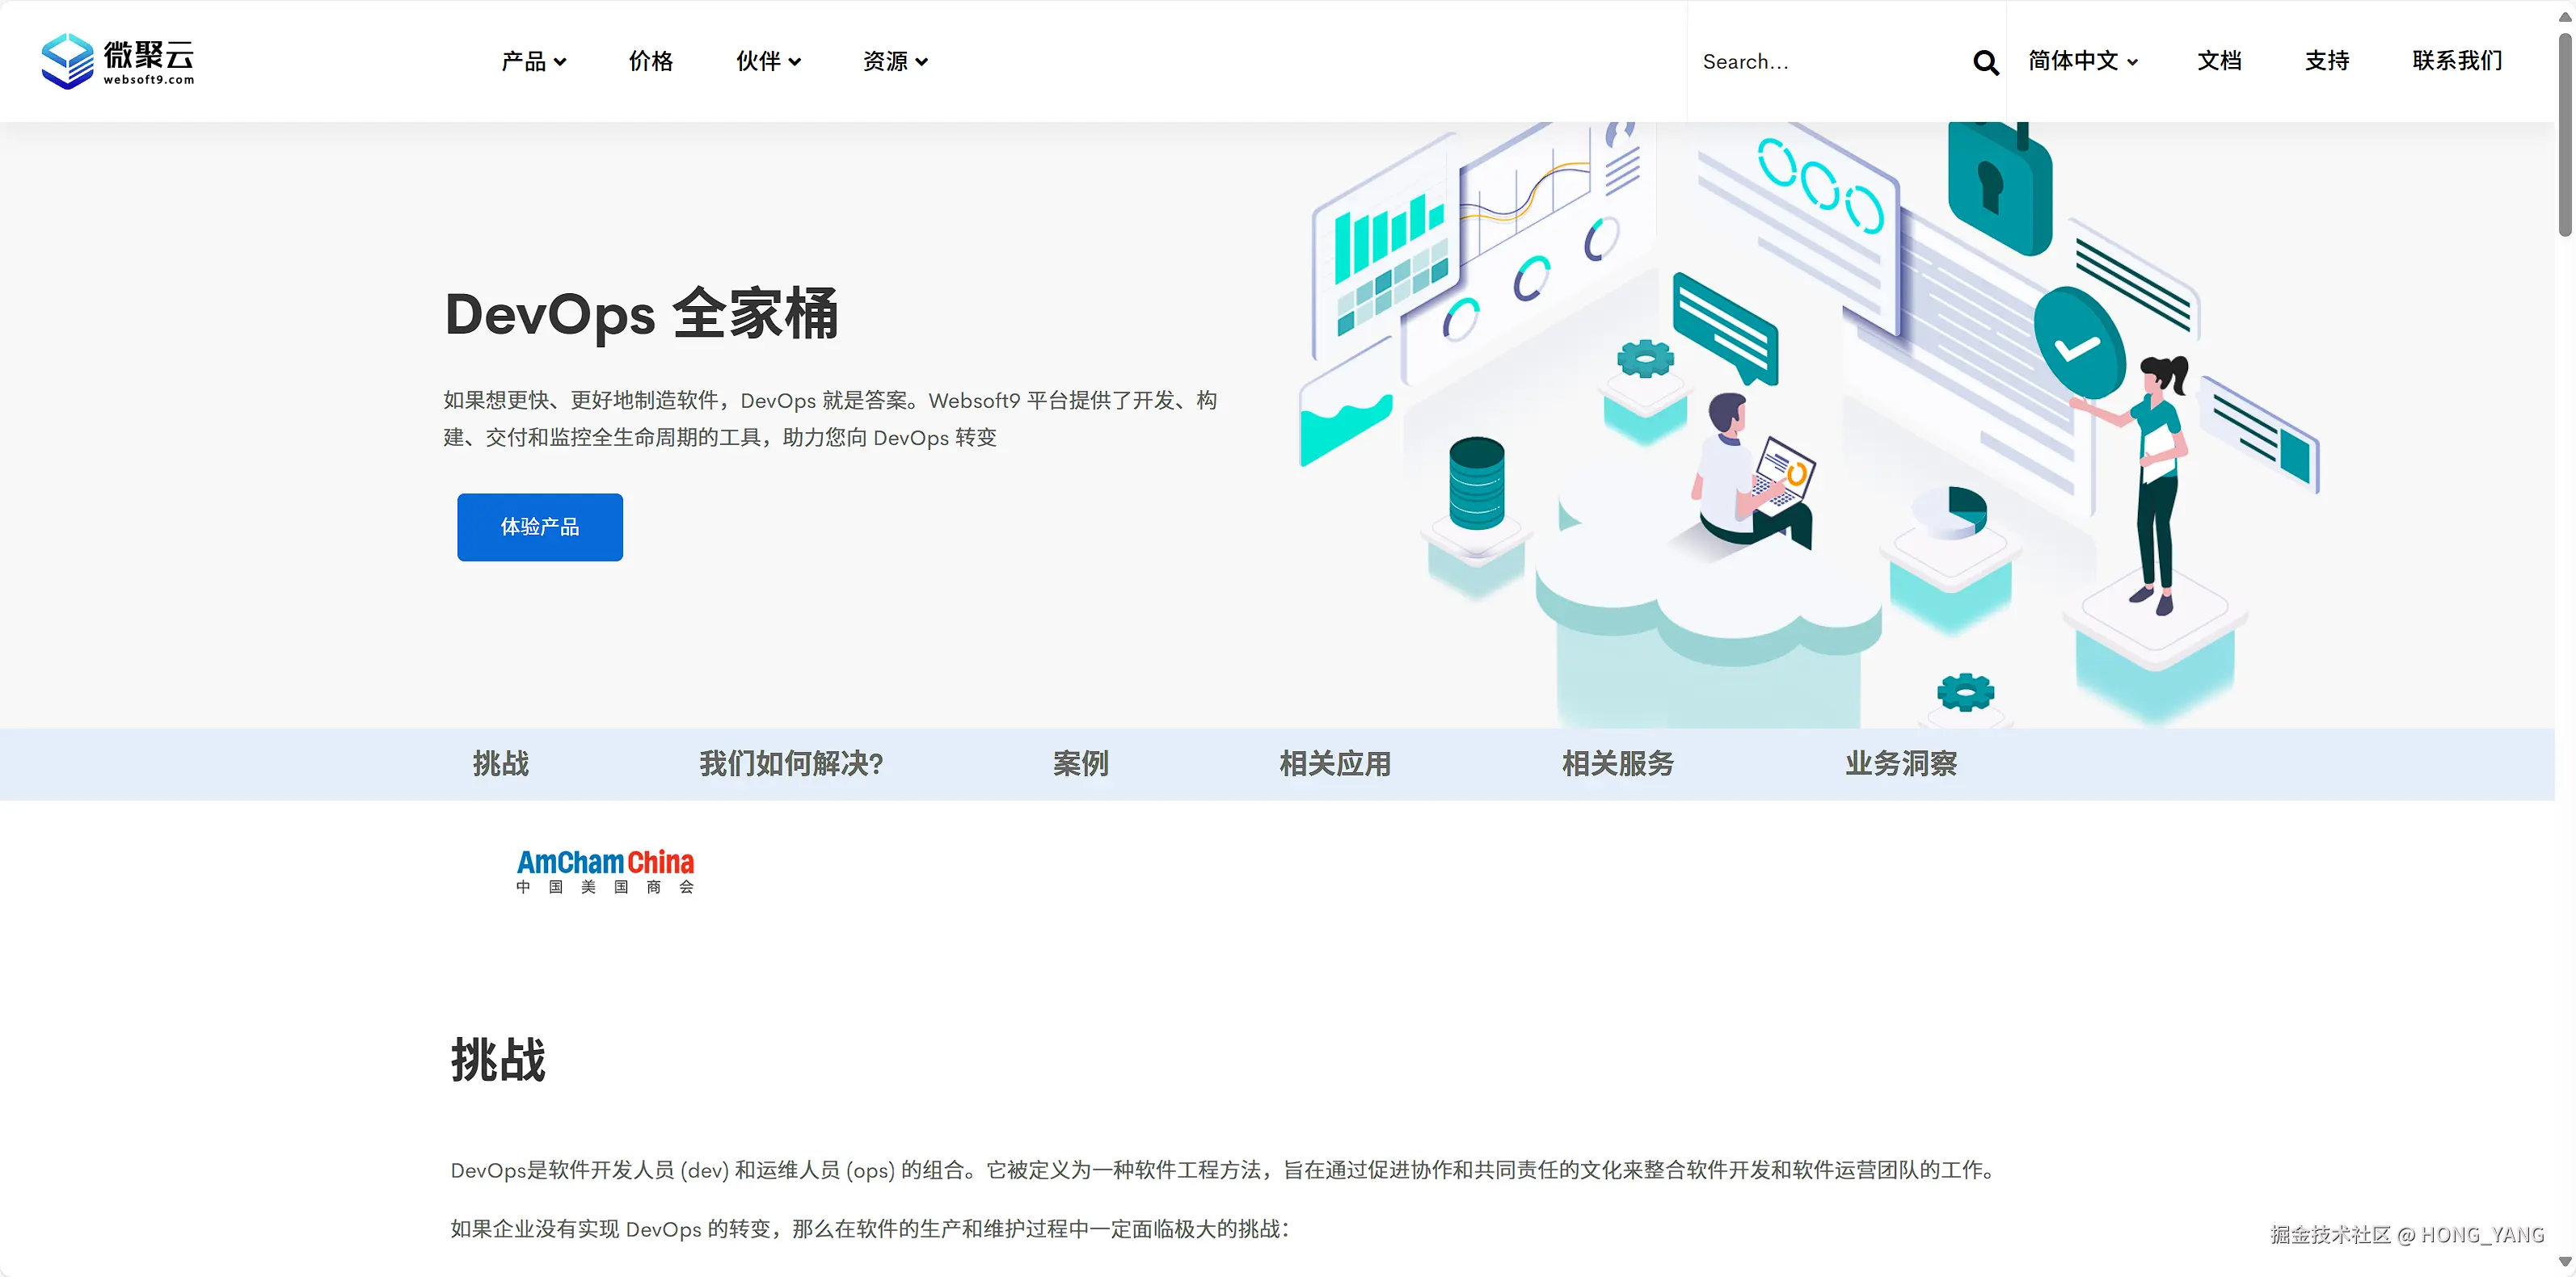Open the 简体中文 language selector

coord(2083,61)
